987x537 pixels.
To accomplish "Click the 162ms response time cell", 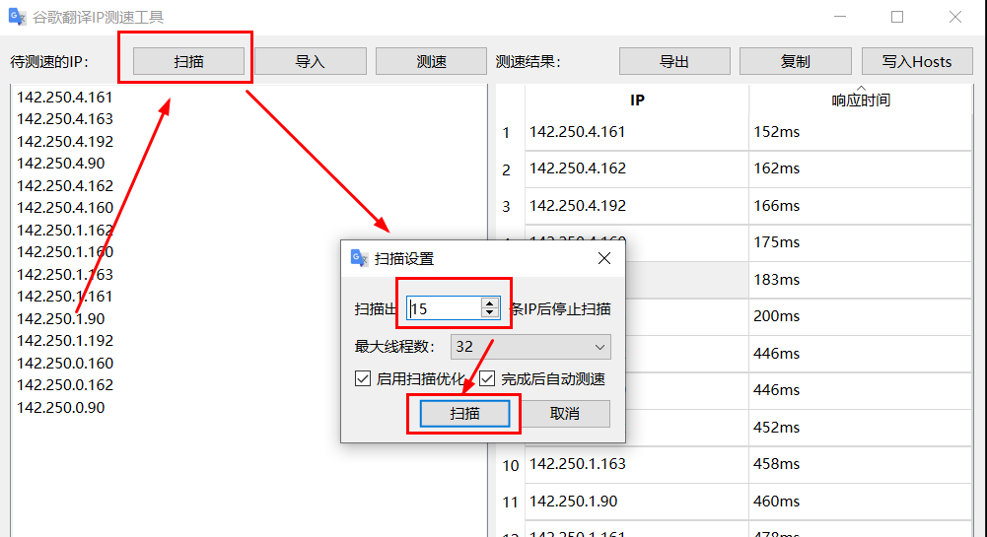I will (861, 168).
